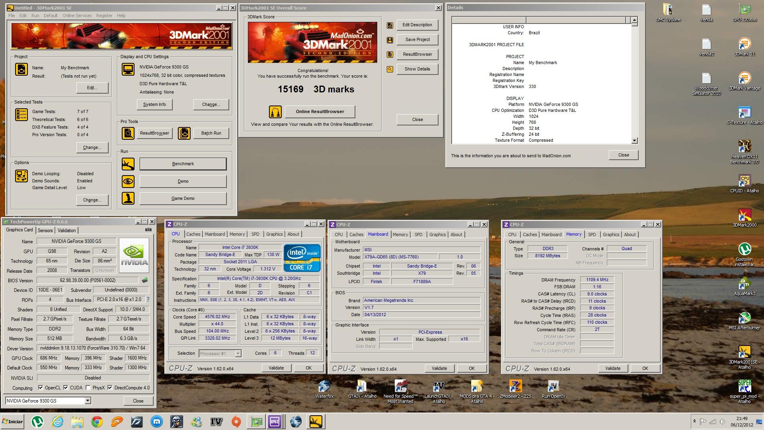This screenshot has height=430, width=764.
Task: Click the Batch Run icon in Pro Tools
Action: (x=184, y=133)
